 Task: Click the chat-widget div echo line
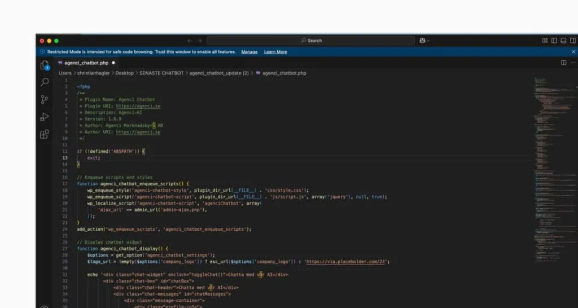(x=187, y=275)
